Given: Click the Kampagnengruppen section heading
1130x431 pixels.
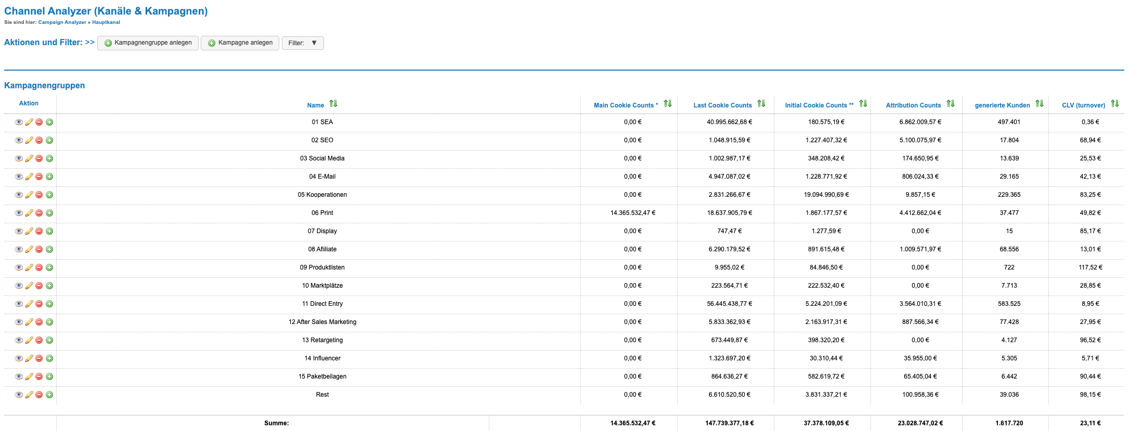Looking at the screenshot, I should point(45,86).
